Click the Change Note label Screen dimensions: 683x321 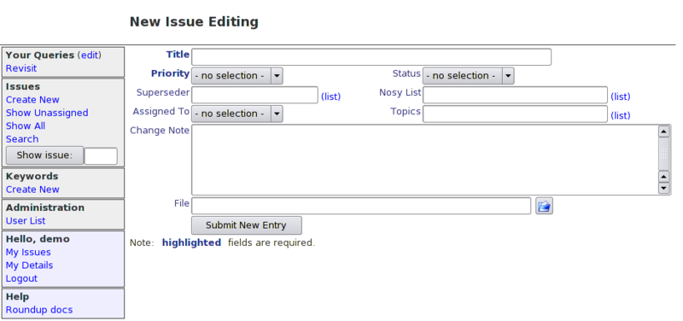tap(160, 131)
